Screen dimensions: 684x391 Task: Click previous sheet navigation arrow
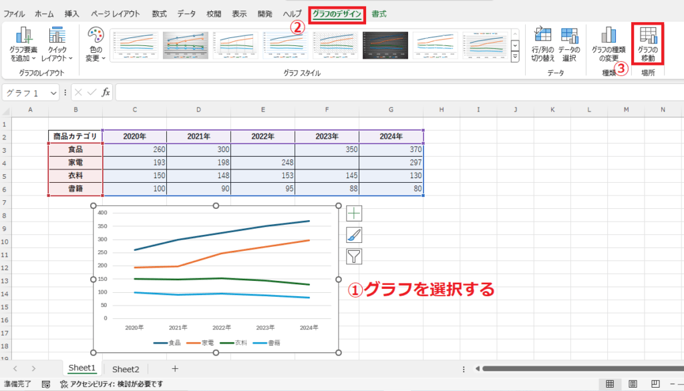pyautogui.click(x=15, y=369)
